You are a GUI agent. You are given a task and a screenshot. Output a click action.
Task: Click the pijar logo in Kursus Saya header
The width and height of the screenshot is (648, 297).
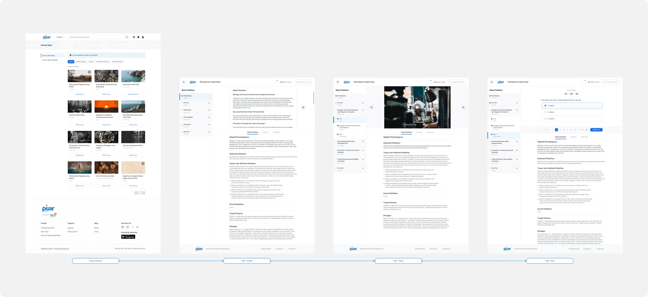(47, 37)
